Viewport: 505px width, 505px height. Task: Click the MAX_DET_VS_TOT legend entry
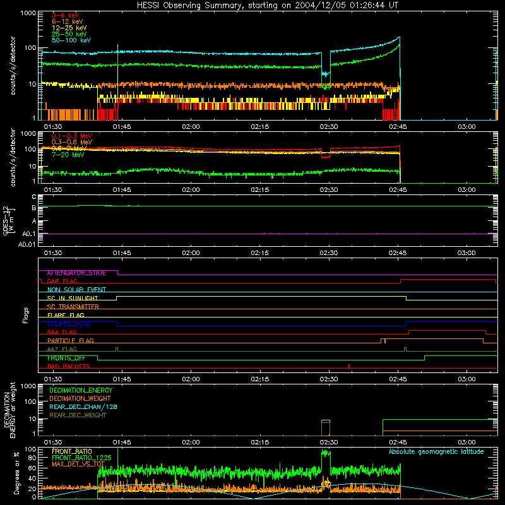pos(78,465)
